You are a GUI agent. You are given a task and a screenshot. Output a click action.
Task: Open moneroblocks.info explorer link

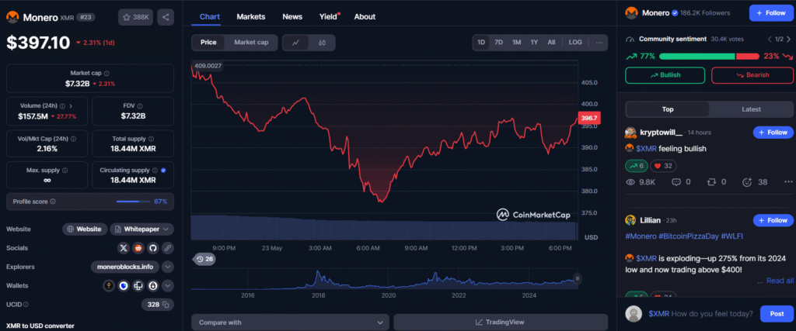pyautogui.click(x=125, y=267)
